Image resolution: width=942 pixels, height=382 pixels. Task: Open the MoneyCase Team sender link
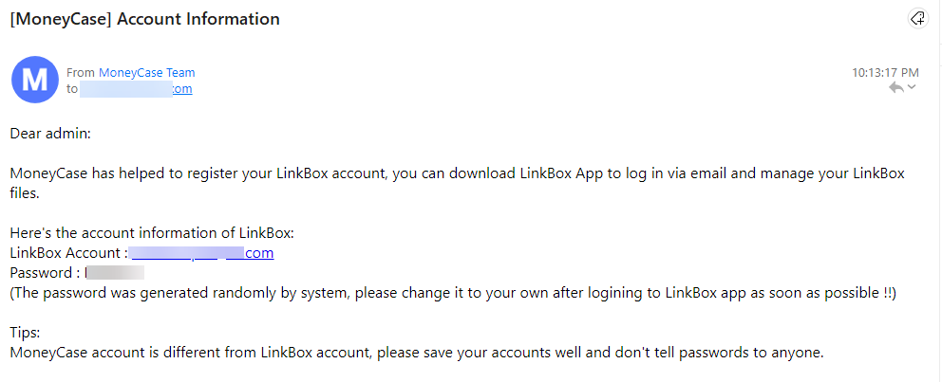click(x=146, y=73)
